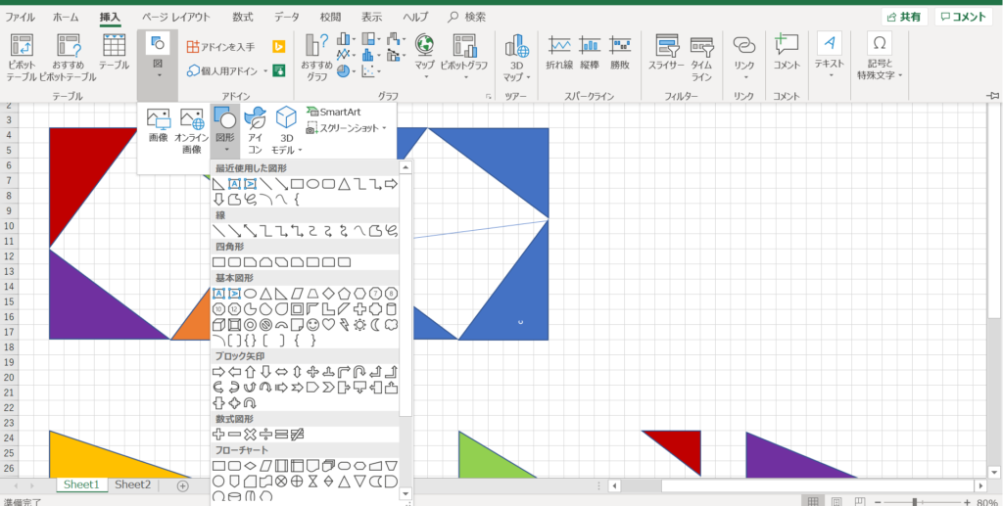Image resolution: width=1003 pixels, height=506 pixels.
Task: Click the 共有 share button
Action: coord(904,18)
